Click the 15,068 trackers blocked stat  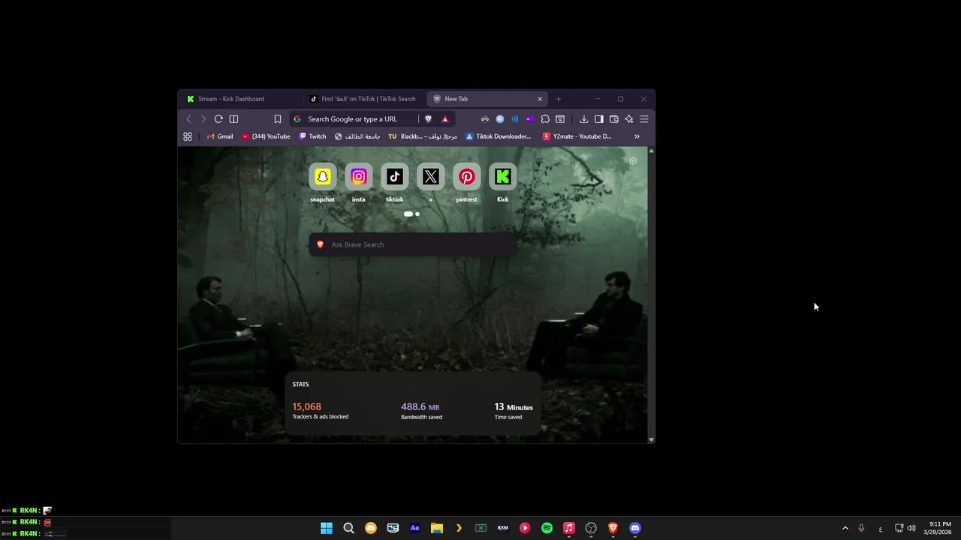pos(320,410)
